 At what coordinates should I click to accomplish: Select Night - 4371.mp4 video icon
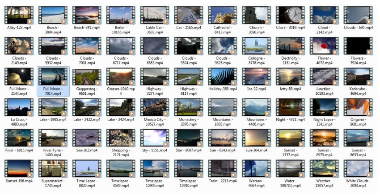click(290, 107)
